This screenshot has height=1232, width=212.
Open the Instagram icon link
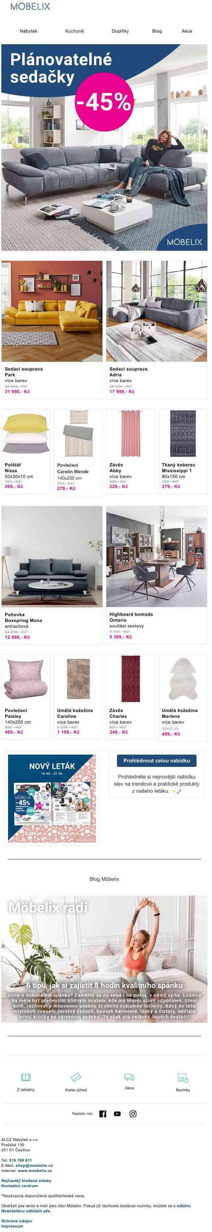click(133, 1113)
